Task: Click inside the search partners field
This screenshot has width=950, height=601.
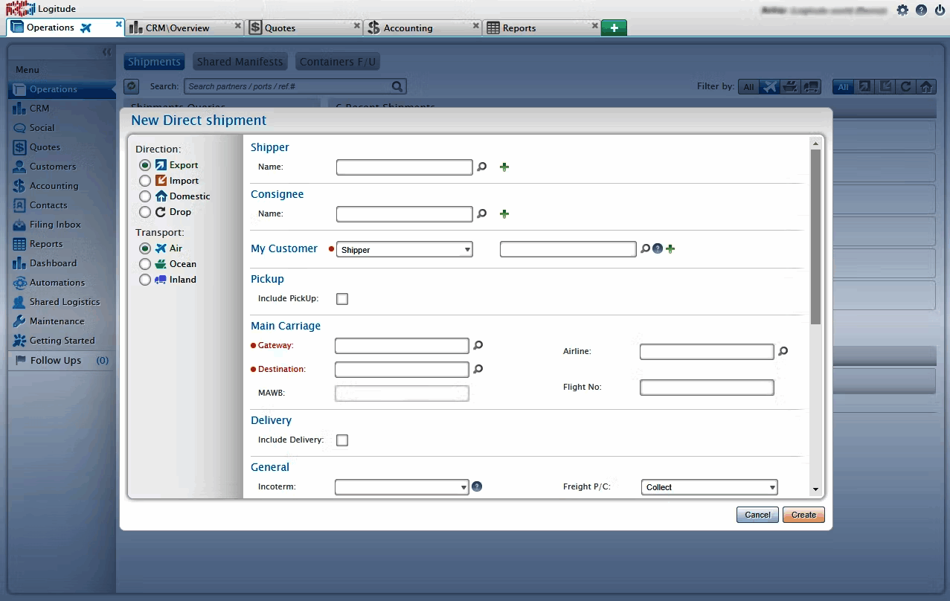Action: pyautogui.click(x=290, y=86)
